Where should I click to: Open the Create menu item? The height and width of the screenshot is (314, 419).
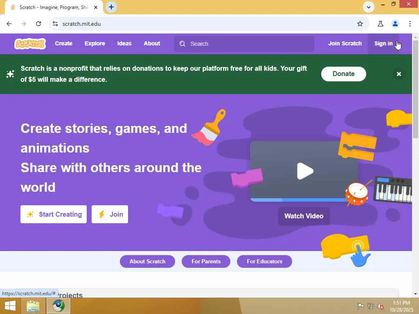pos(63,43)
